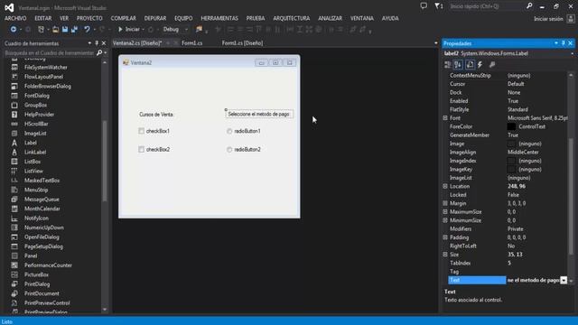Select the 'Seleccione el metodo de pago' label
Image resolution: width=578 pixels, height=325 pixels.
259,115
